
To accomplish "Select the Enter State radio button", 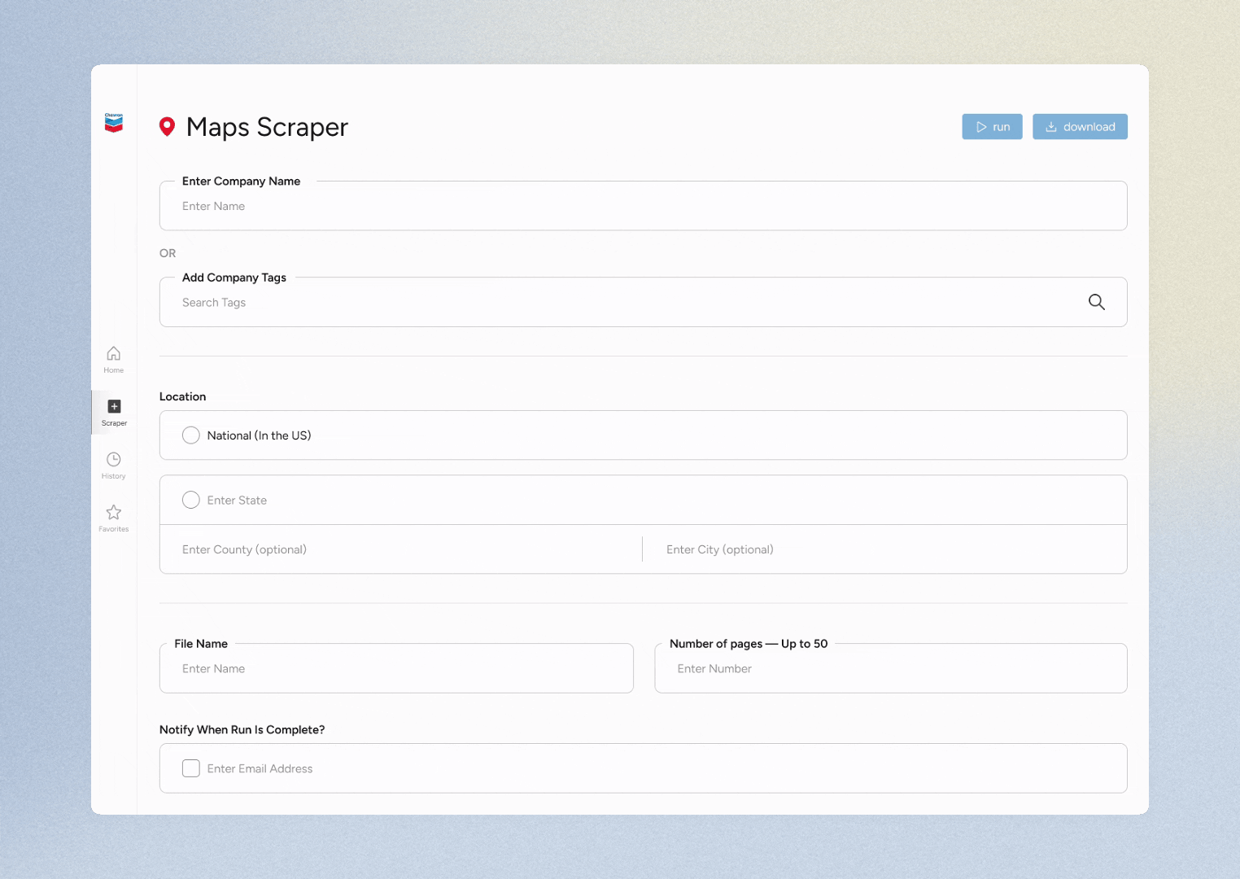I will click(191, 500).
